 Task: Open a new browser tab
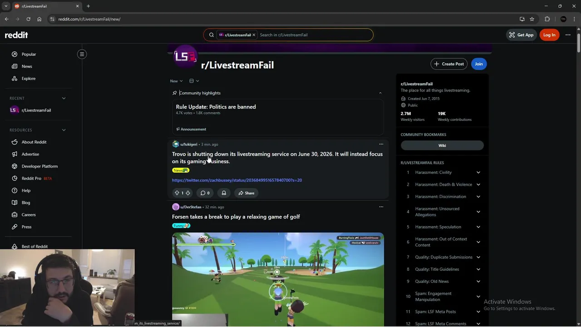(88, 6)
